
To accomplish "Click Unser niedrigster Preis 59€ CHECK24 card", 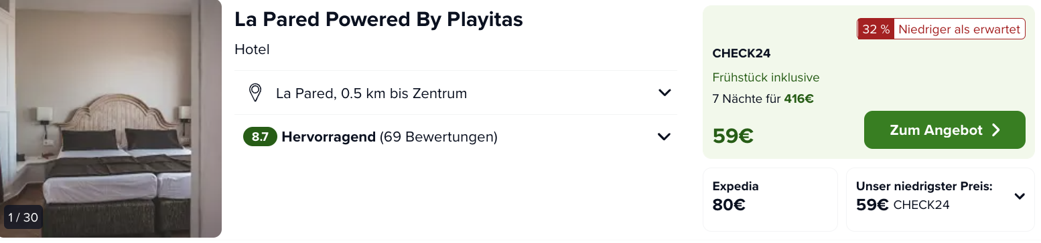I will coord(941,199).
